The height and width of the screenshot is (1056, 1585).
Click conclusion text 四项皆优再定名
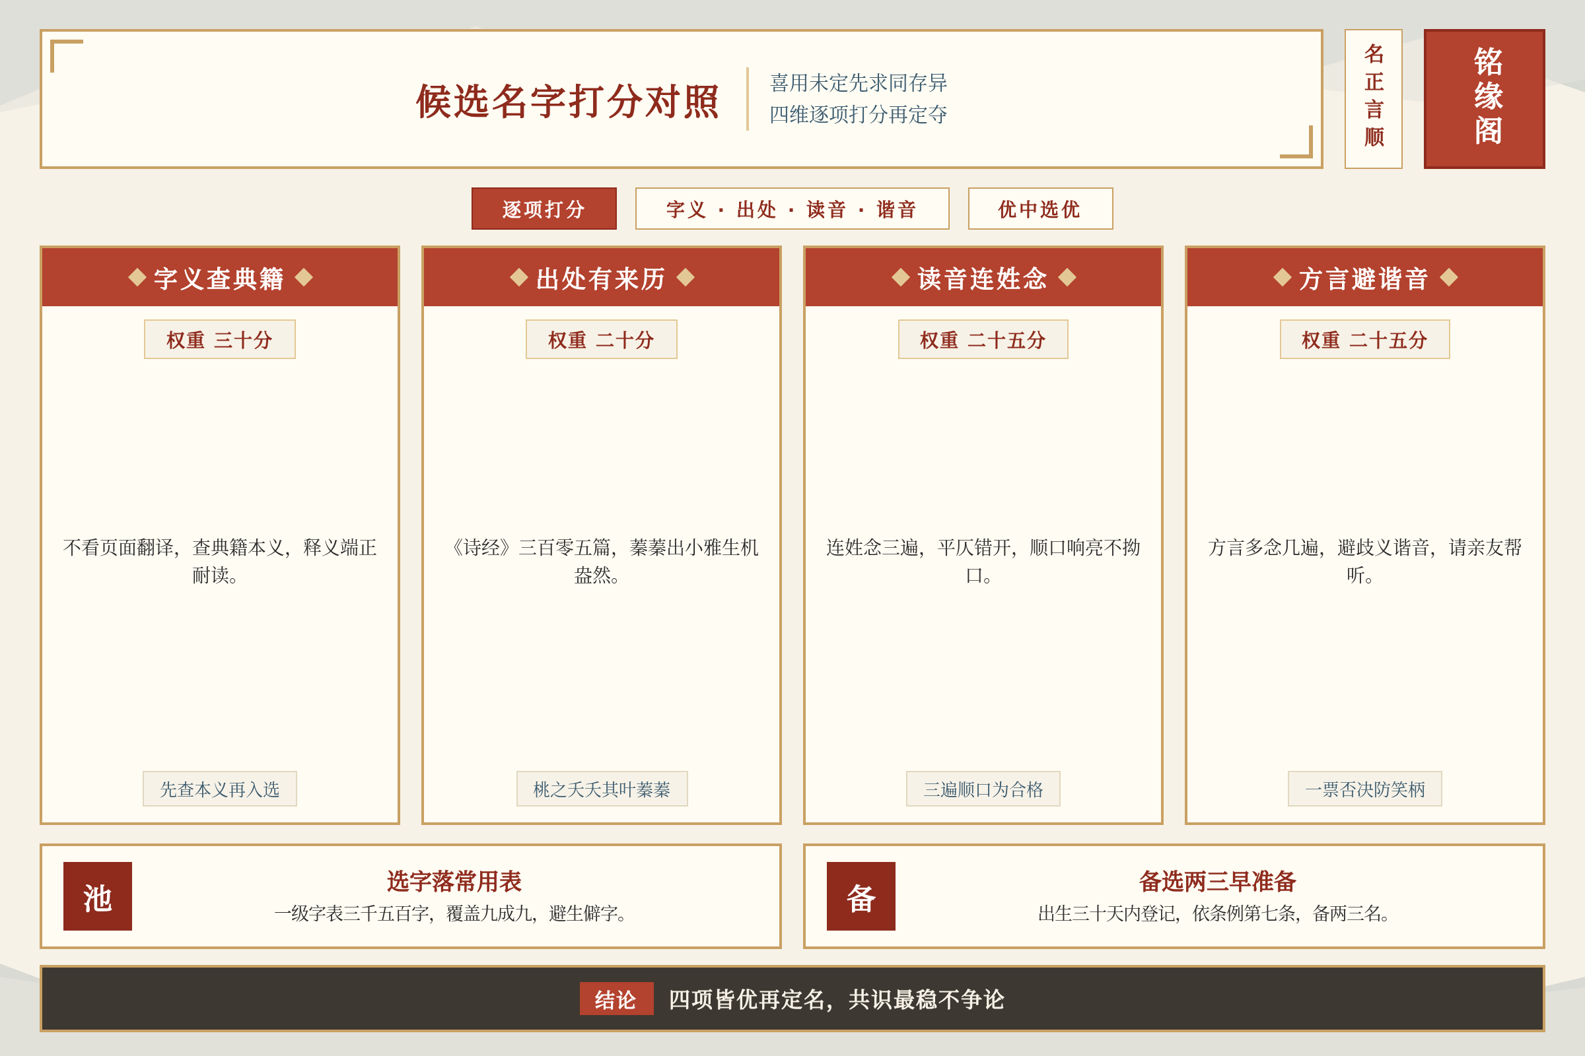point(747,999)
